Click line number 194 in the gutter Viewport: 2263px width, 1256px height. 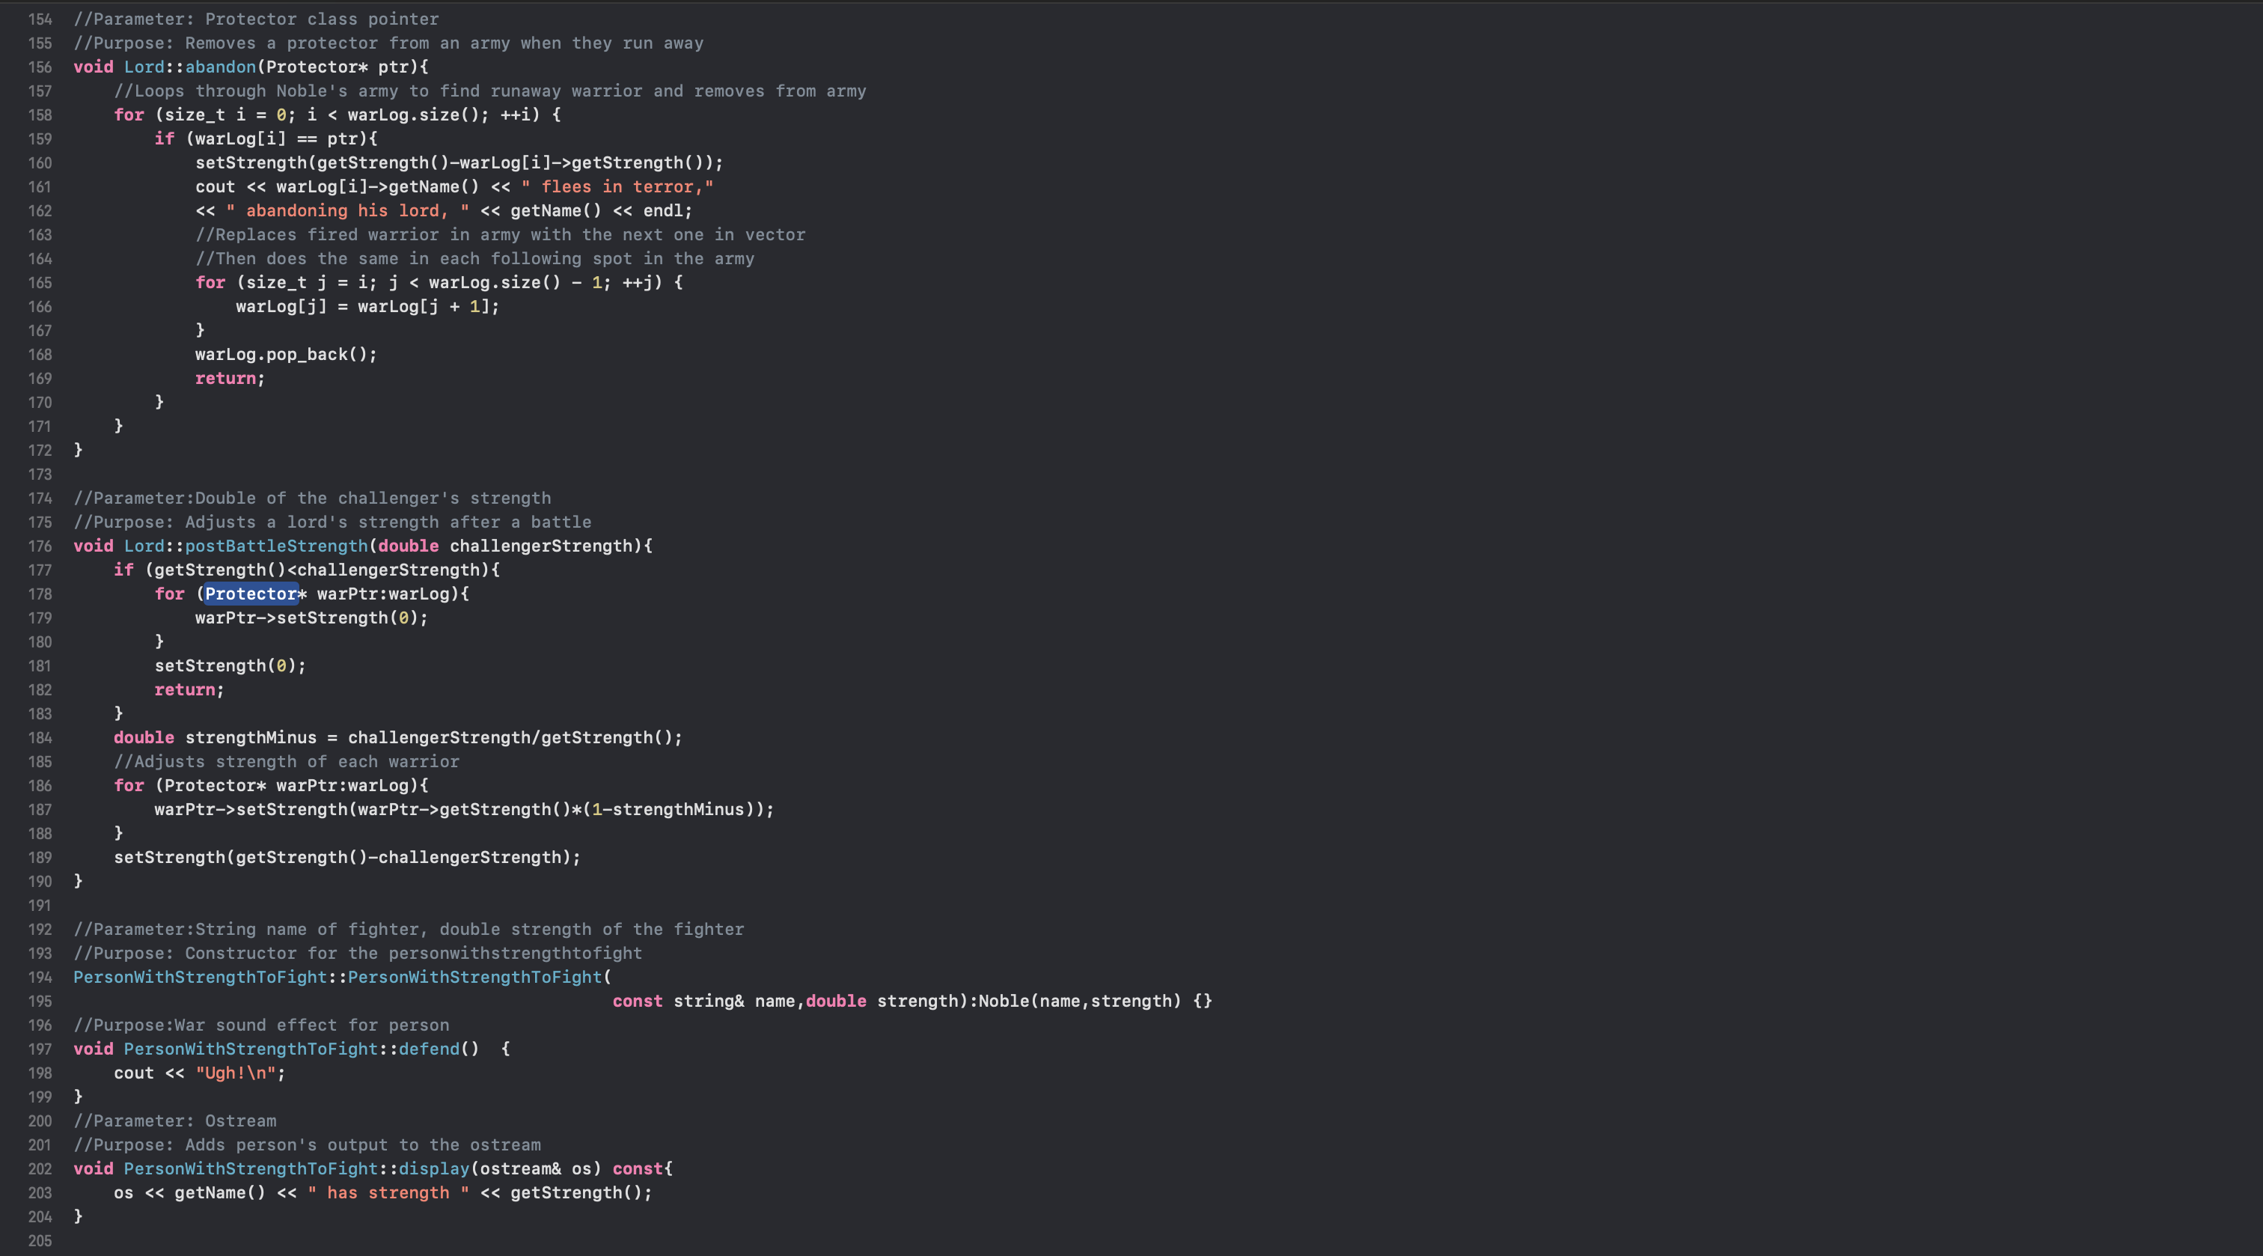(40, 978)
